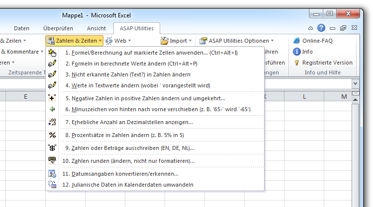Click the percent icon for 'Prozentsätze' entry
The width and height of the screenshot is (373, 207).
point(52,135)
